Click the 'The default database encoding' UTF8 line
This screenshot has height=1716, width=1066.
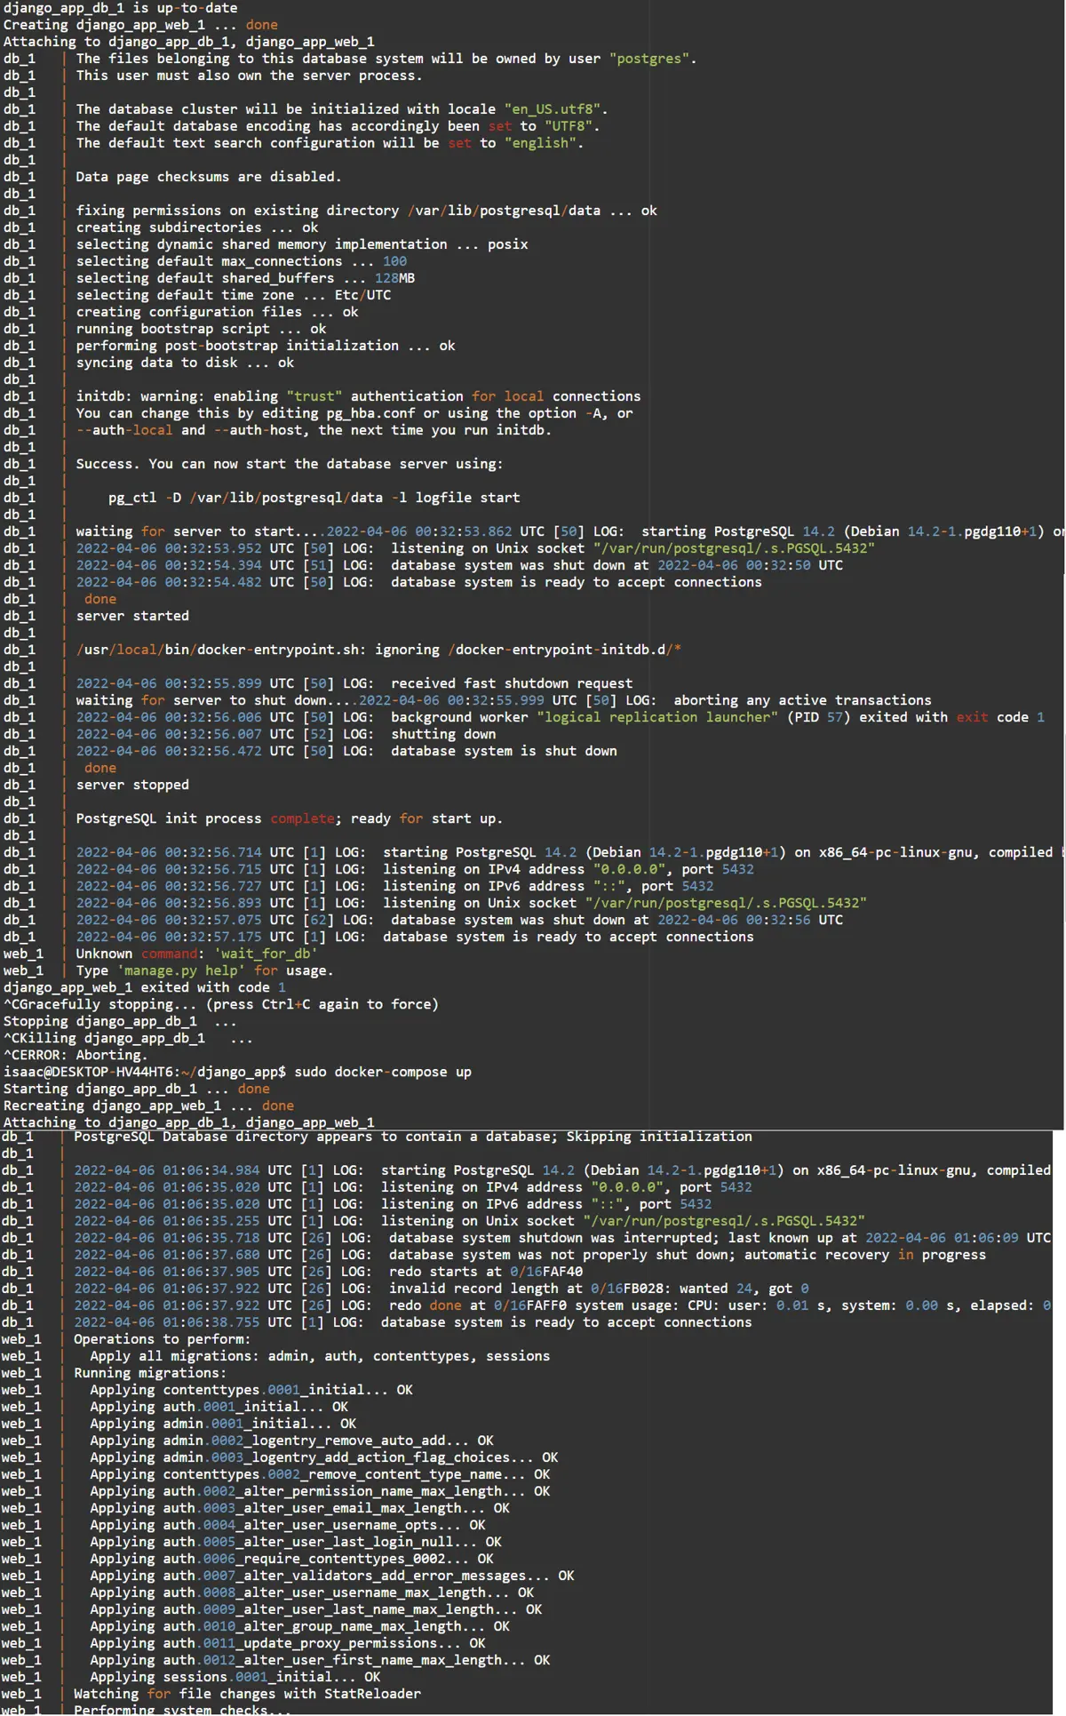338,126
